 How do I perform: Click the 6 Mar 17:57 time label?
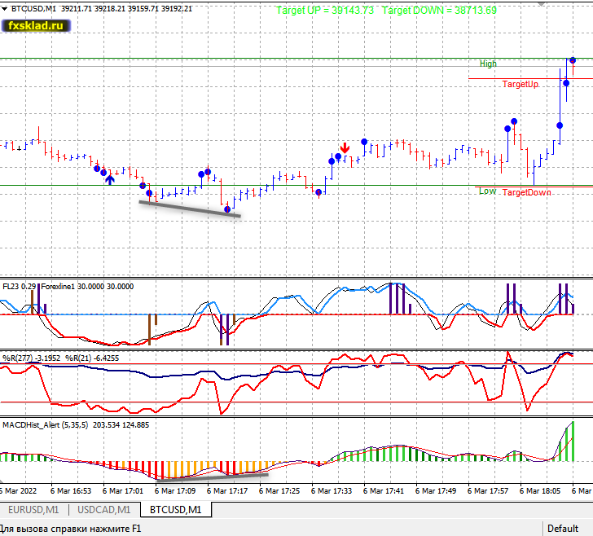click(488, 490)
